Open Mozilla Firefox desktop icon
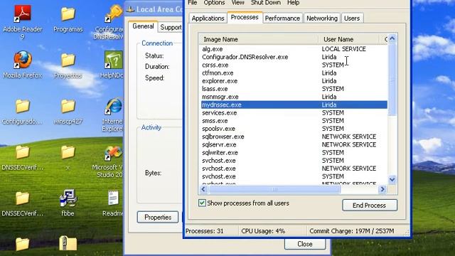 [23, 60]
